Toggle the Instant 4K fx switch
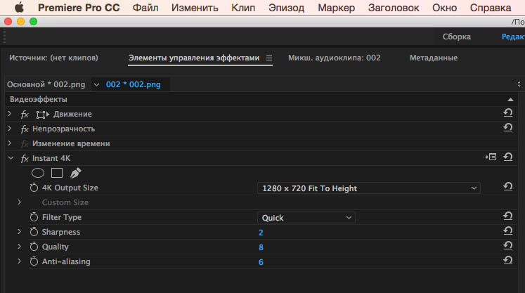The height and width of the screenshot is (293, 525). pyautogui.click(x=25, y=159)
